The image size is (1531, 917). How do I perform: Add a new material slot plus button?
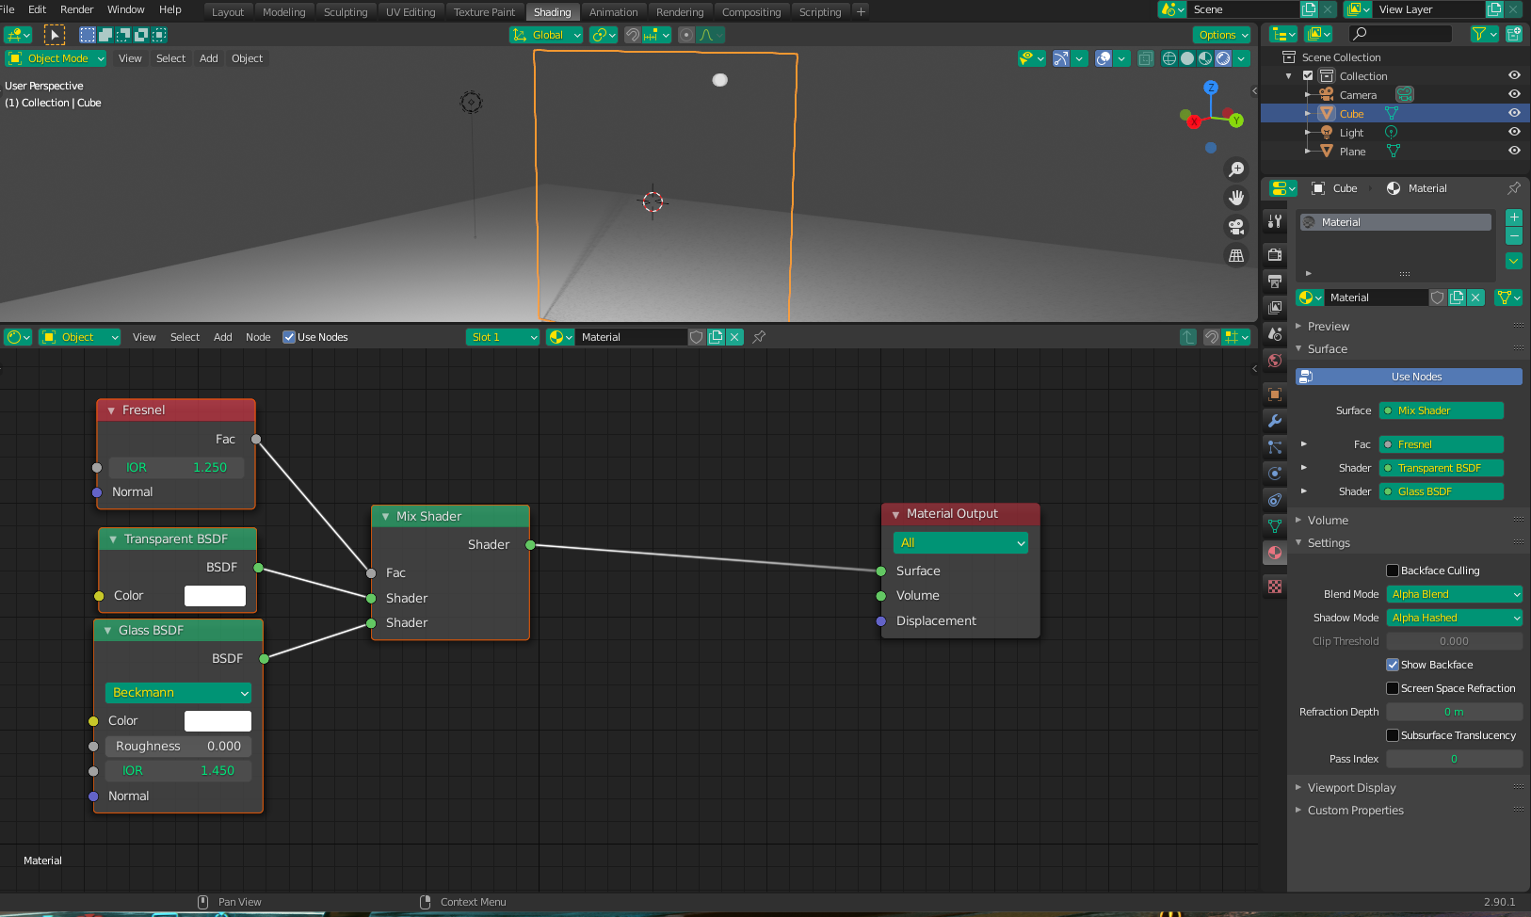pos(1514,217)
